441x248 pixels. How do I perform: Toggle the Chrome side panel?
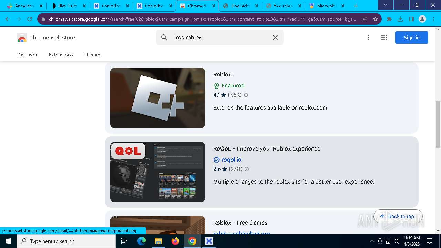411,19
